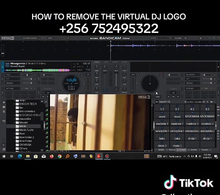Toggle left channel headphone cue button

(105, 89)
